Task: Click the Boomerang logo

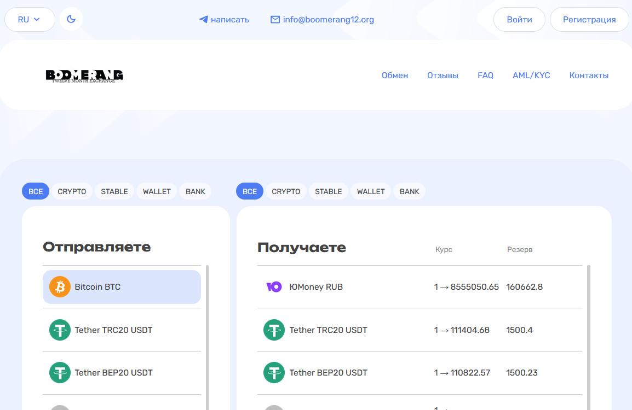Action: pyautogui.click(x=84, y=75)
